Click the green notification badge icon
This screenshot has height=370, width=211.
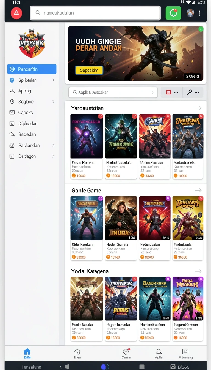pyautogui.click(x=173, y=13)
